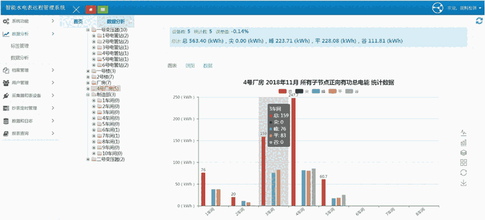
Task: Click the green grid icon button
Action: [x=103, y=10]
